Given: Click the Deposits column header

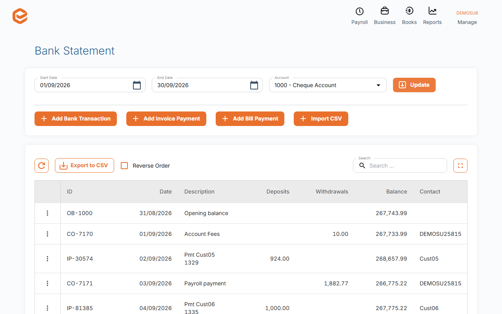Looking at the screenshot, I should pos(278,192).
